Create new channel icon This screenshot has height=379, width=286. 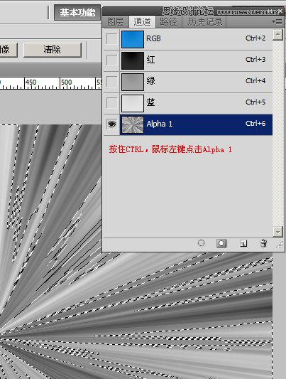click(243, 243)
